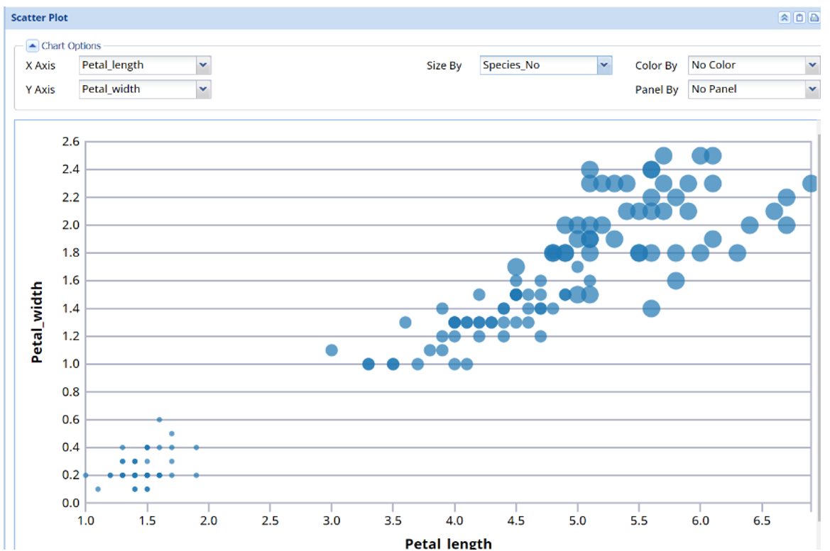Click the clipboard copy icon in panel header
The height and width of the screenshot is (551, 830).
(799, 18)
